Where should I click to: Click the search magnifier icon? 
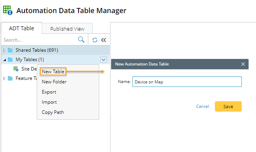click(81, 40)
